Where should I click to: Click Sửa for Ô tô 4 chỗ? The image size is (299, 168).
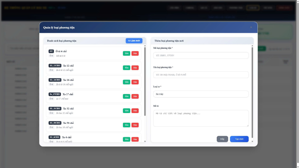point(127,53)
